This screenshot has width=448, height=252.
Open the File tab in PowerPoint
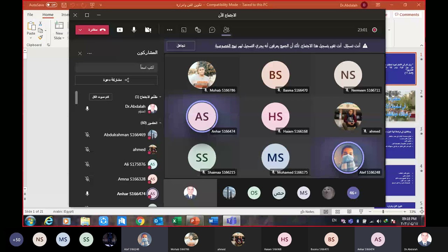point(30,15)
